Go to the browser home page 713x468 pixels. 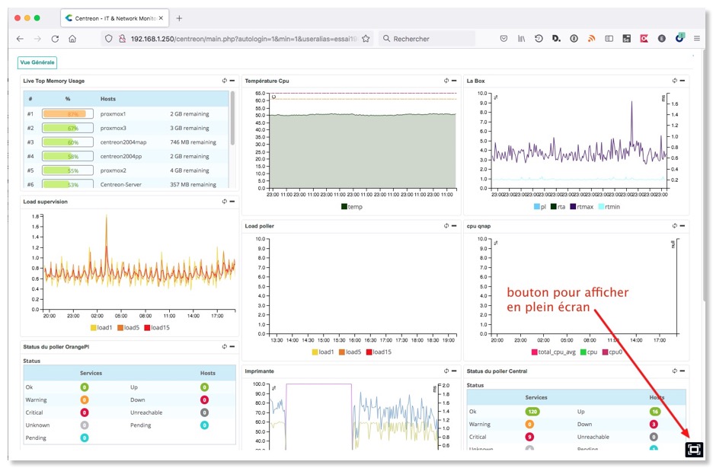(72, 39)
